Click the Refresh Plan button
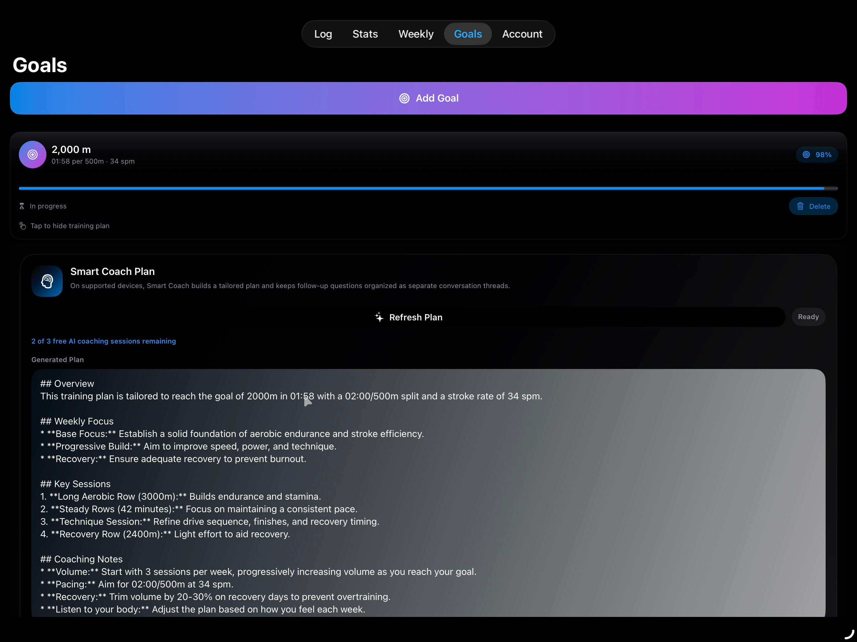The width and height of the screenshot is (857, 642). point(408,317)
